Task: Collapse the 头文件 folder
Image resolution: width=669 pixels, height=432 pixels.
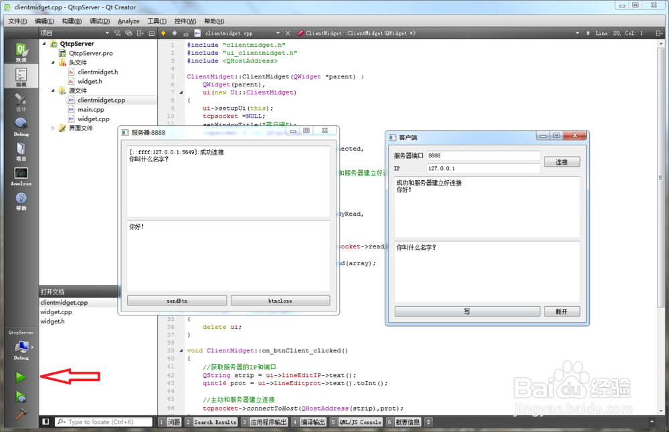Action: (x=53, y=62)
